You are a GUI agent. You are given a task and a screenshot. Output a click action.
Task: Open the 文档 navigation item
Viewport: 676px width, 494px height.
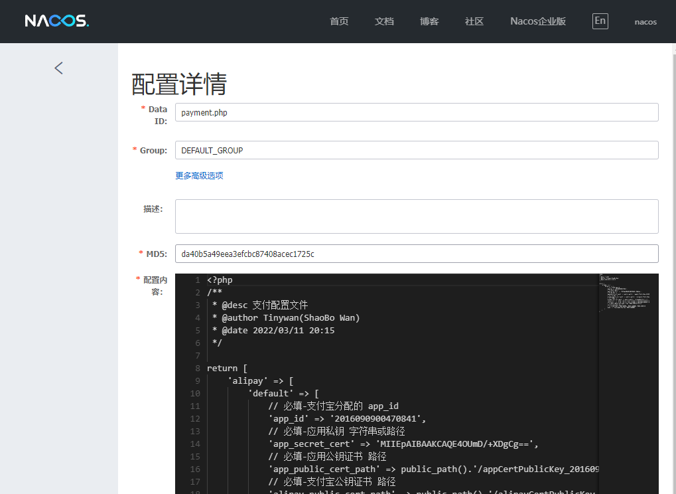384,21
